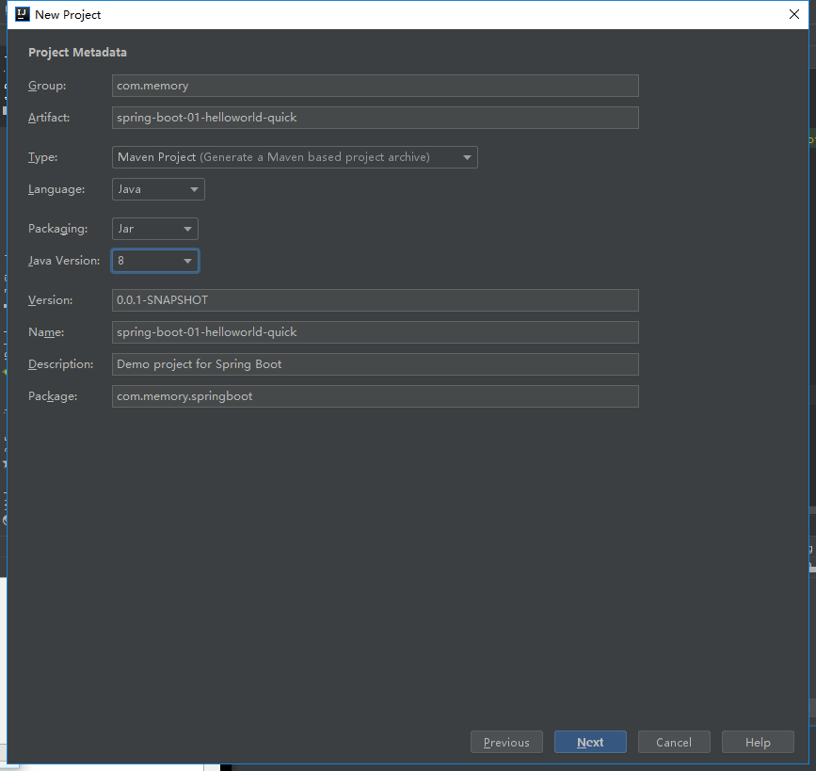Click the Version field with 0.0.1-SNAPSHOT

click(x=376, y=300)
